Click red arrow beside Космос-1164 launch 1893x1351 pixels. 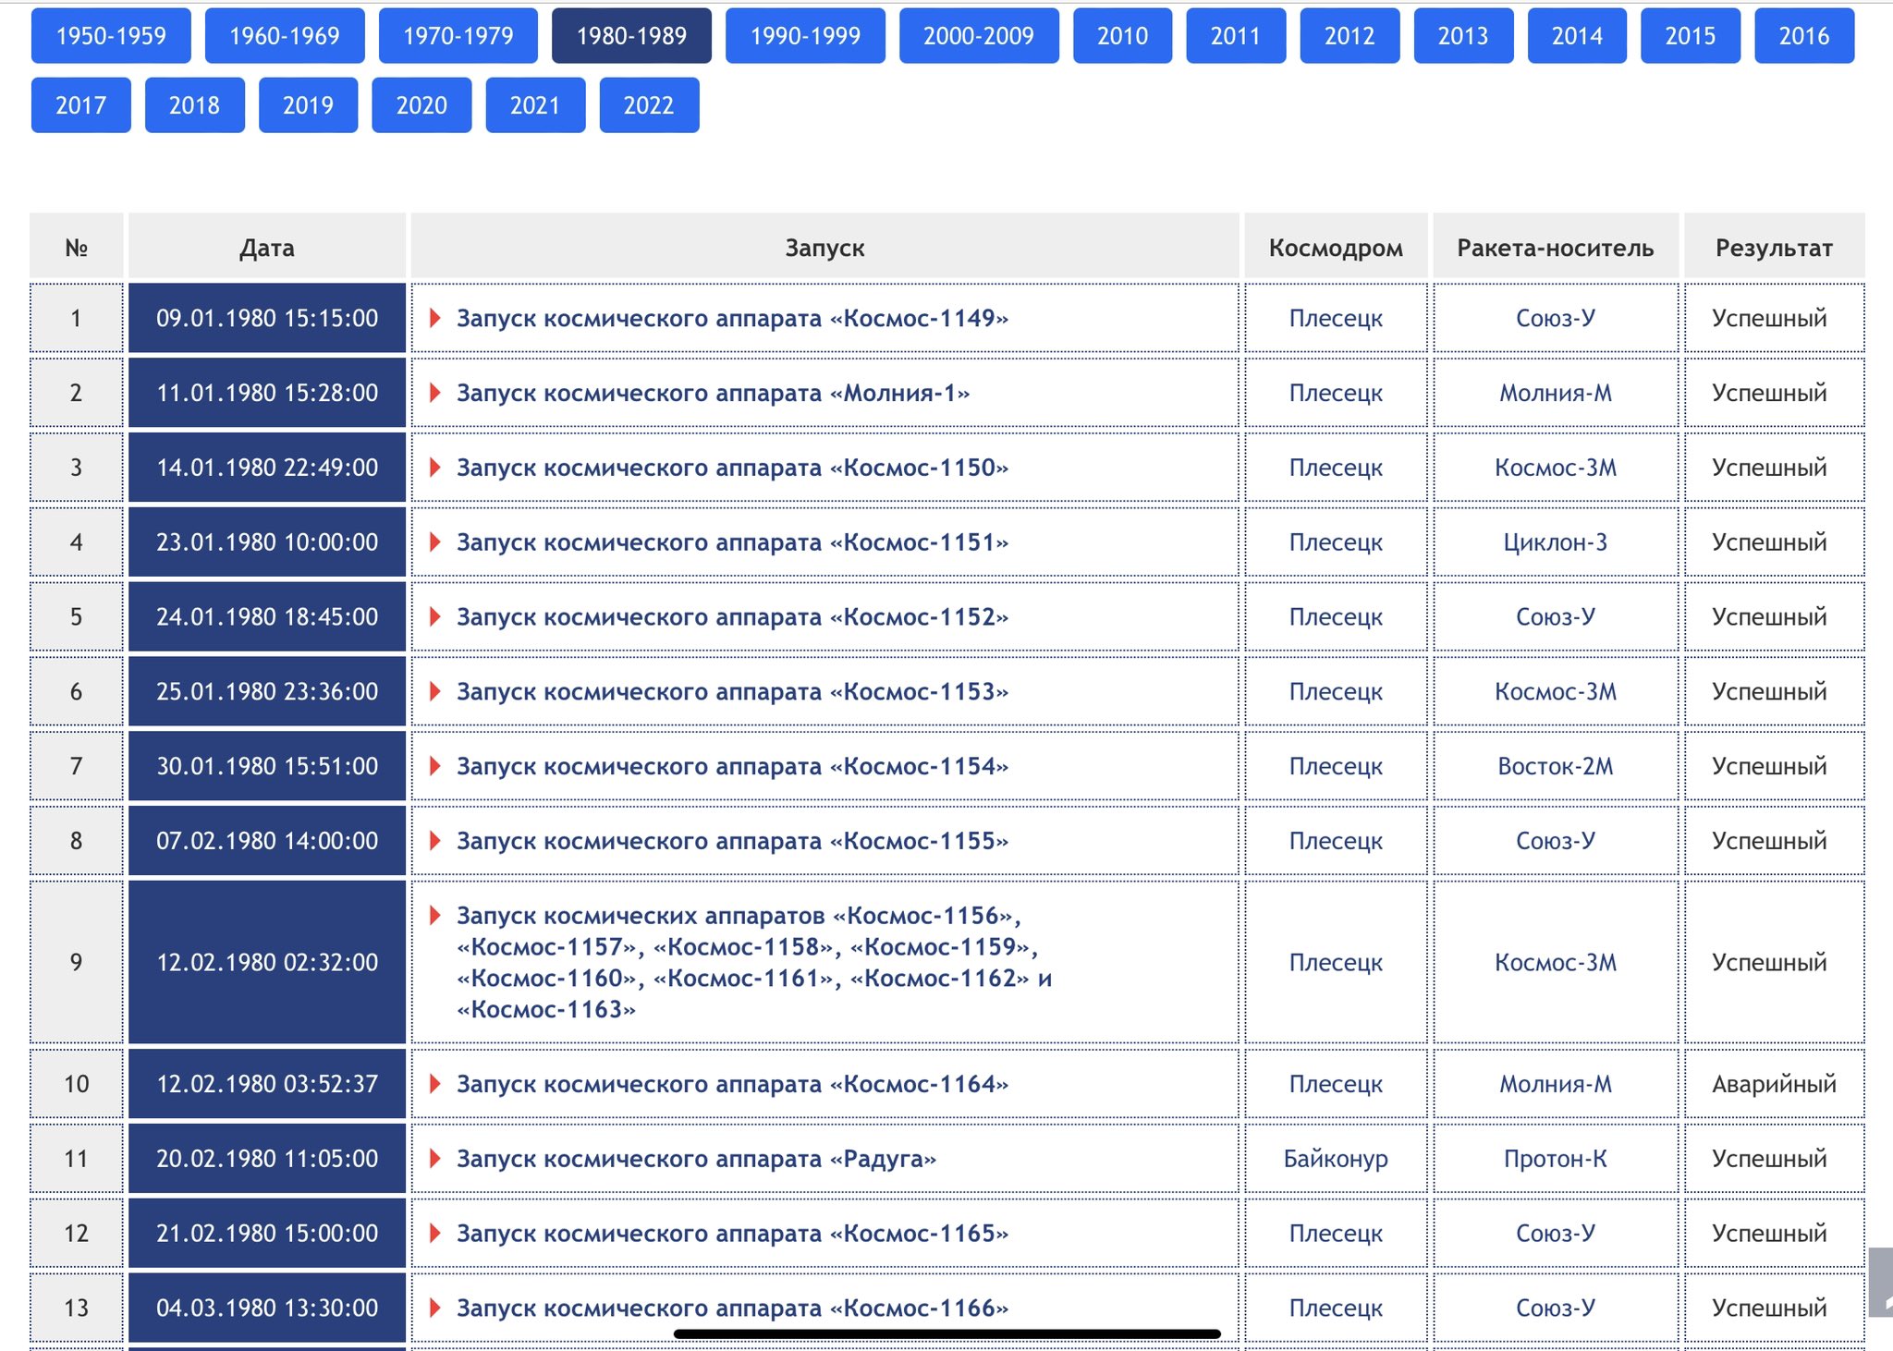coord(434,1084)
